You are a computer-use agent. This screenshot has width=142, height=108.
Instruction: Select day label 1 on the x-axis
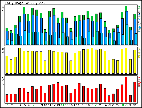pyautogui.click(x=8, y=105)
